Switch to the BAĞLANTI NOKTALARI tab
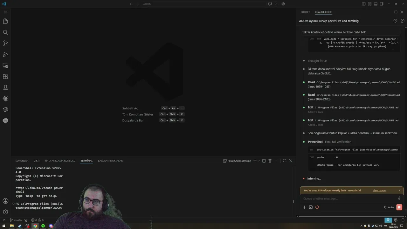The height and width of the screenshot is (229, 407). click(111, 161)
